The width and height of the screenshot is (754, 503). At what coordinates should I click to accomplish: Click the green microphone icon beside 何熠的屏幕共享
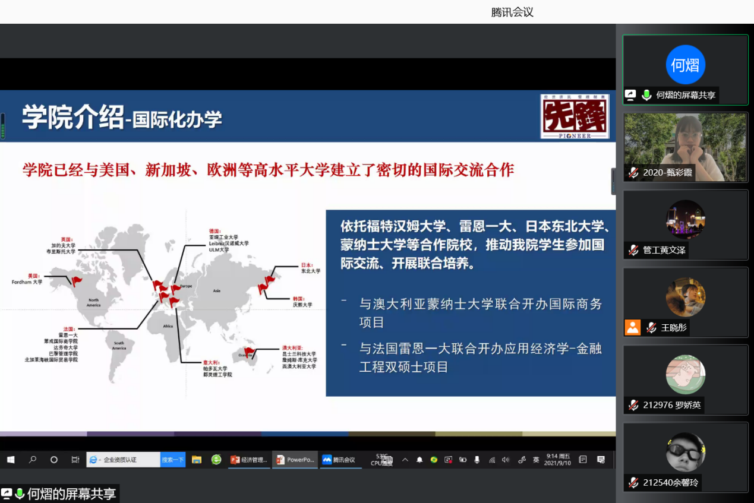tap(646, 95)
